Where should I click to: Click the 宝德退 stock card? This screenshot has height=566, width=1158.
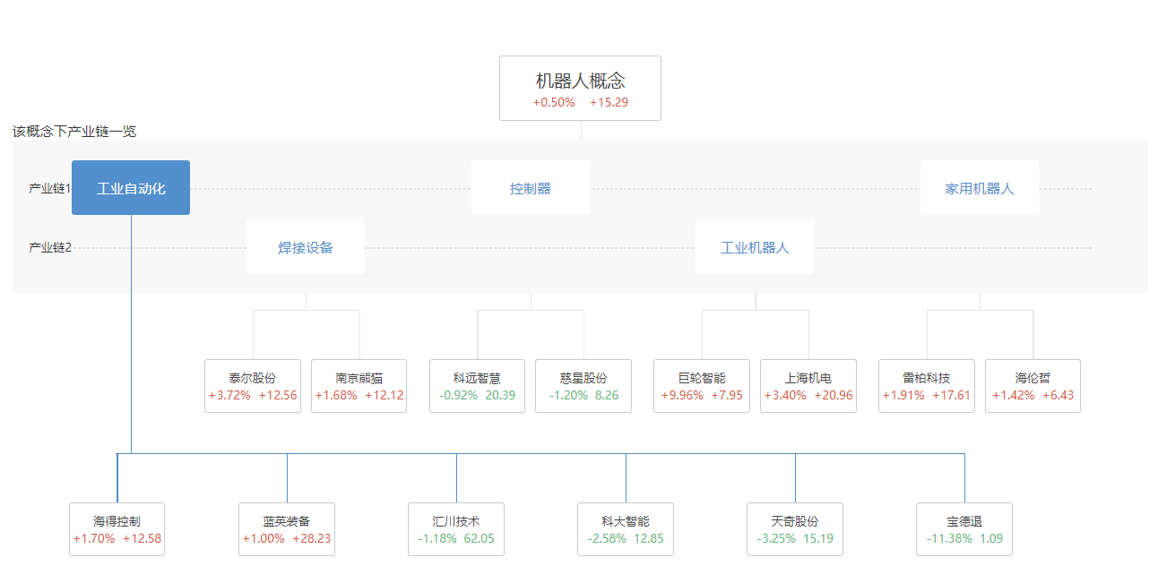(x=964, y=529)
